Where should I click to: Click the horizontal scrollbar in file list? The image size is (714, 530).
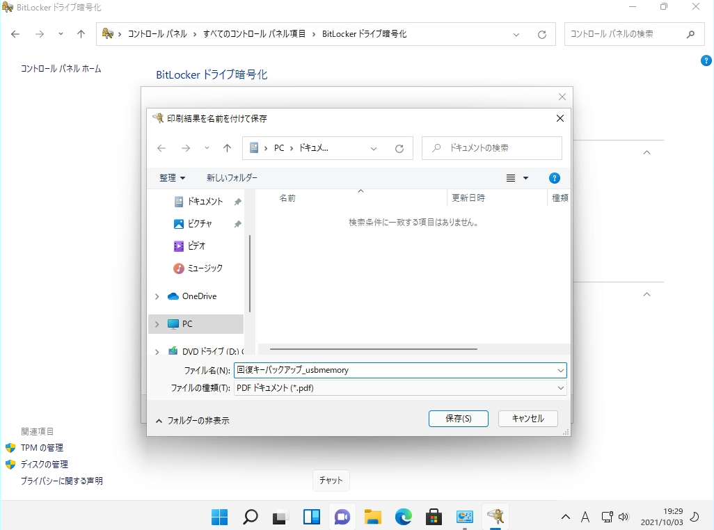(x=374, y=349)
